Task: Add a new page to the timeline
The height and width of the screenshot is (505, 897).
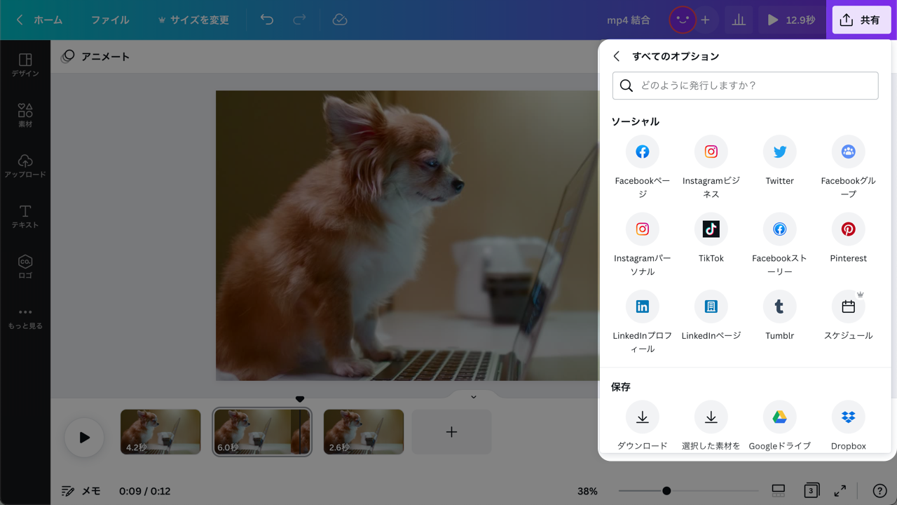Action: coord(451,432)
